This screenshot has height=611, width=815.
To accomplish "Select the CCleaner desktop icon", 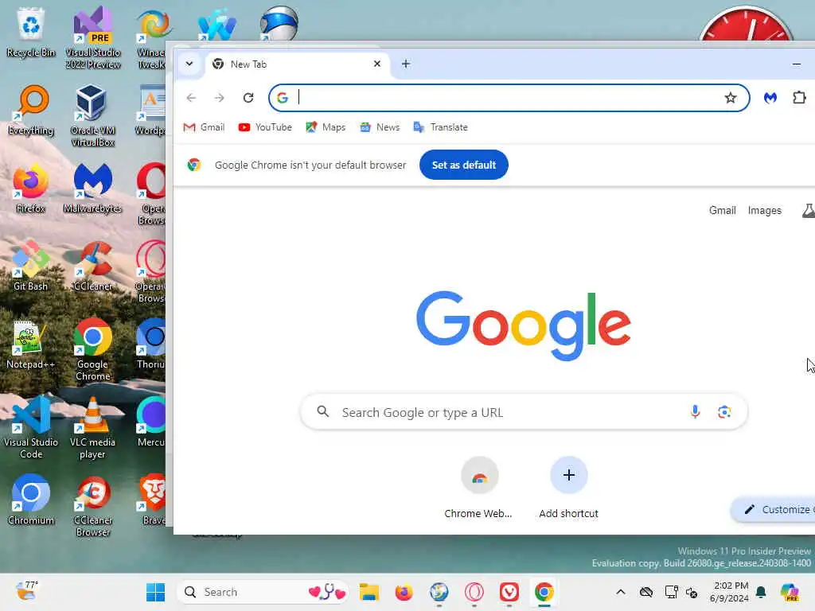I will (x=92, y=267).
